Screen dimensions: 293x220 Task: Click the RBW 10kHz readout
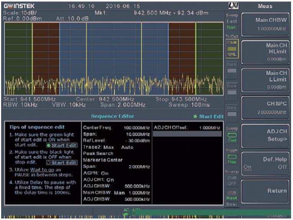(x=20, y=105)
